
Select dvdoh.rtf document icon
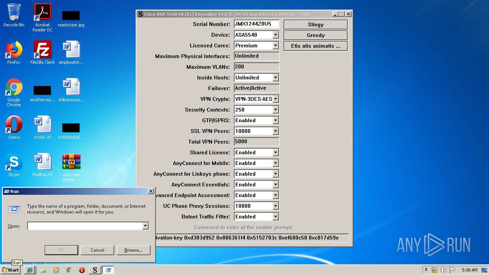(42, 128)
